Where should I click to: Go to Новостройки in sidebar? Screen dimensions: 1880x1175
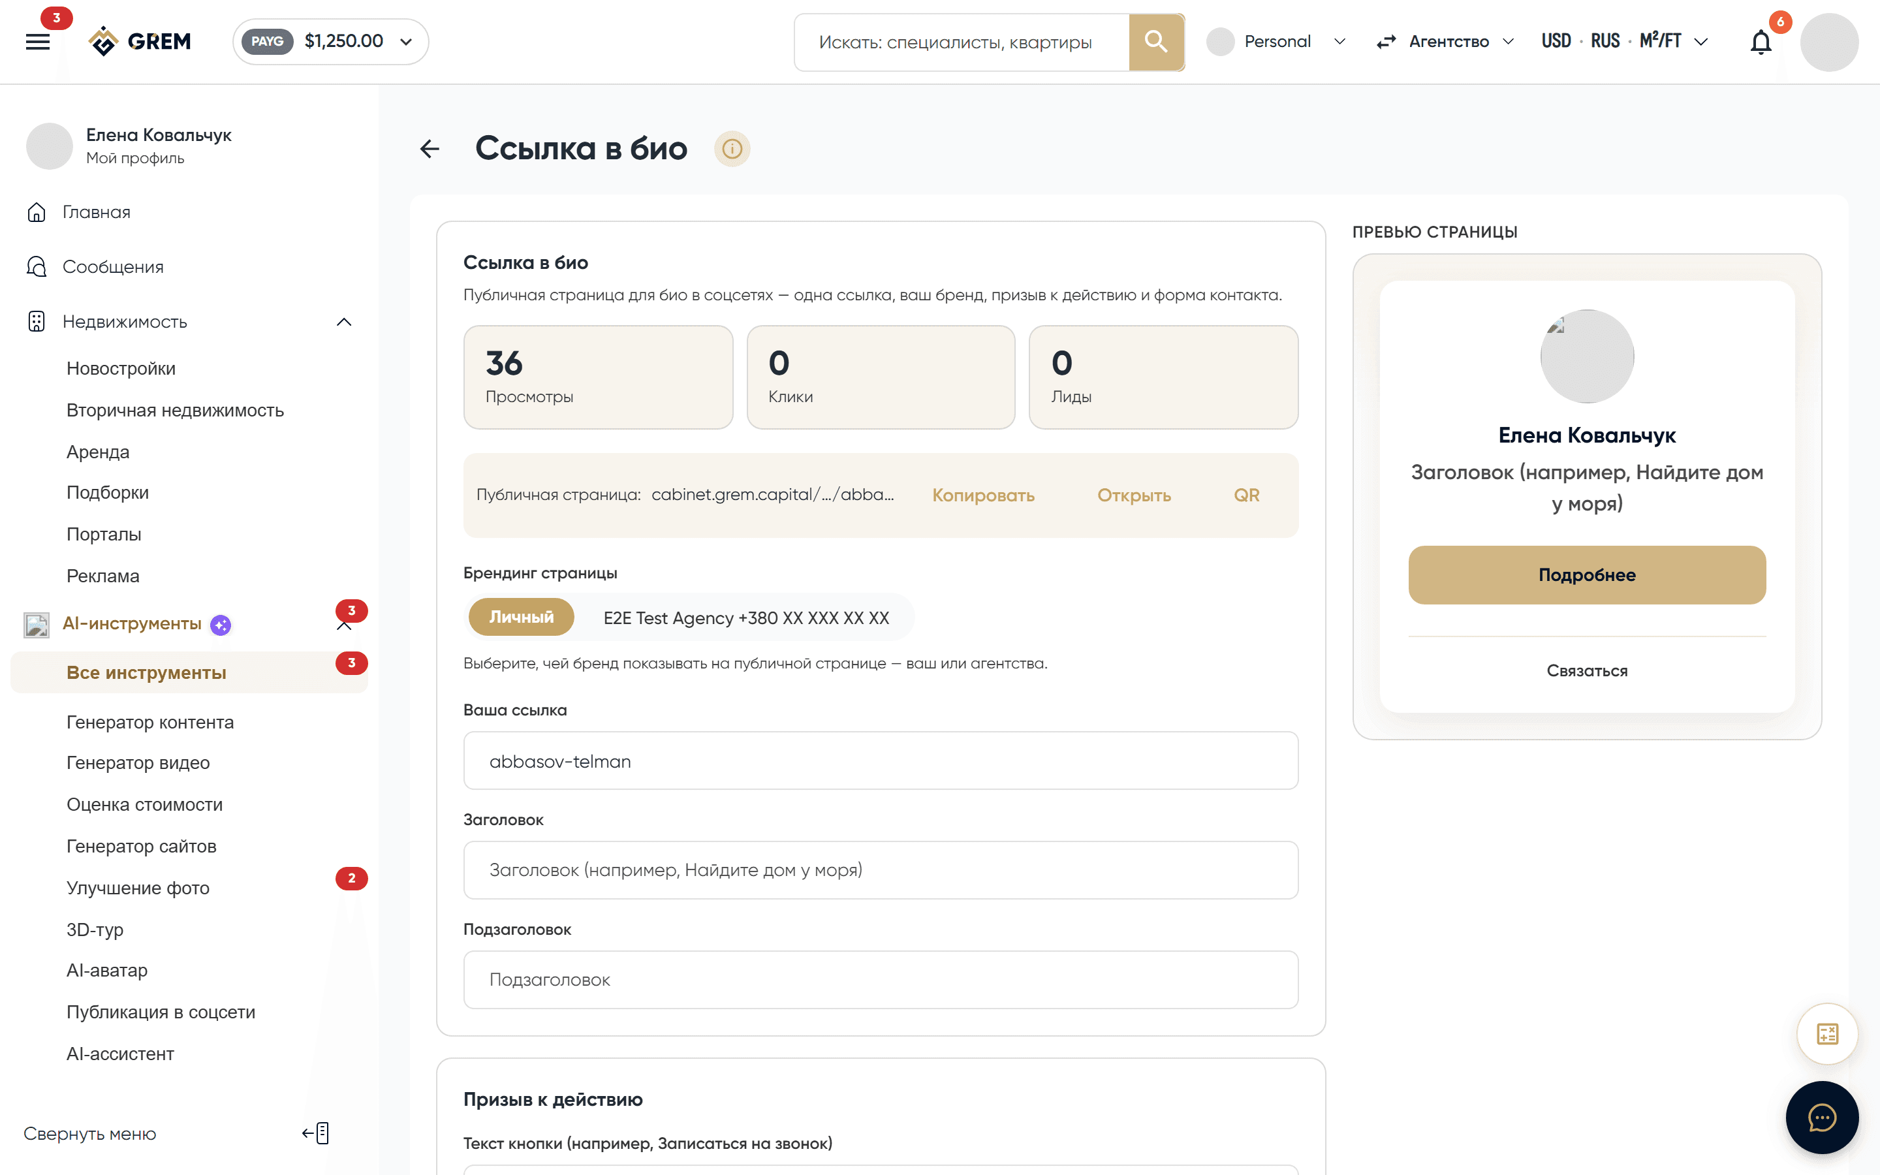tap(121, 368)
